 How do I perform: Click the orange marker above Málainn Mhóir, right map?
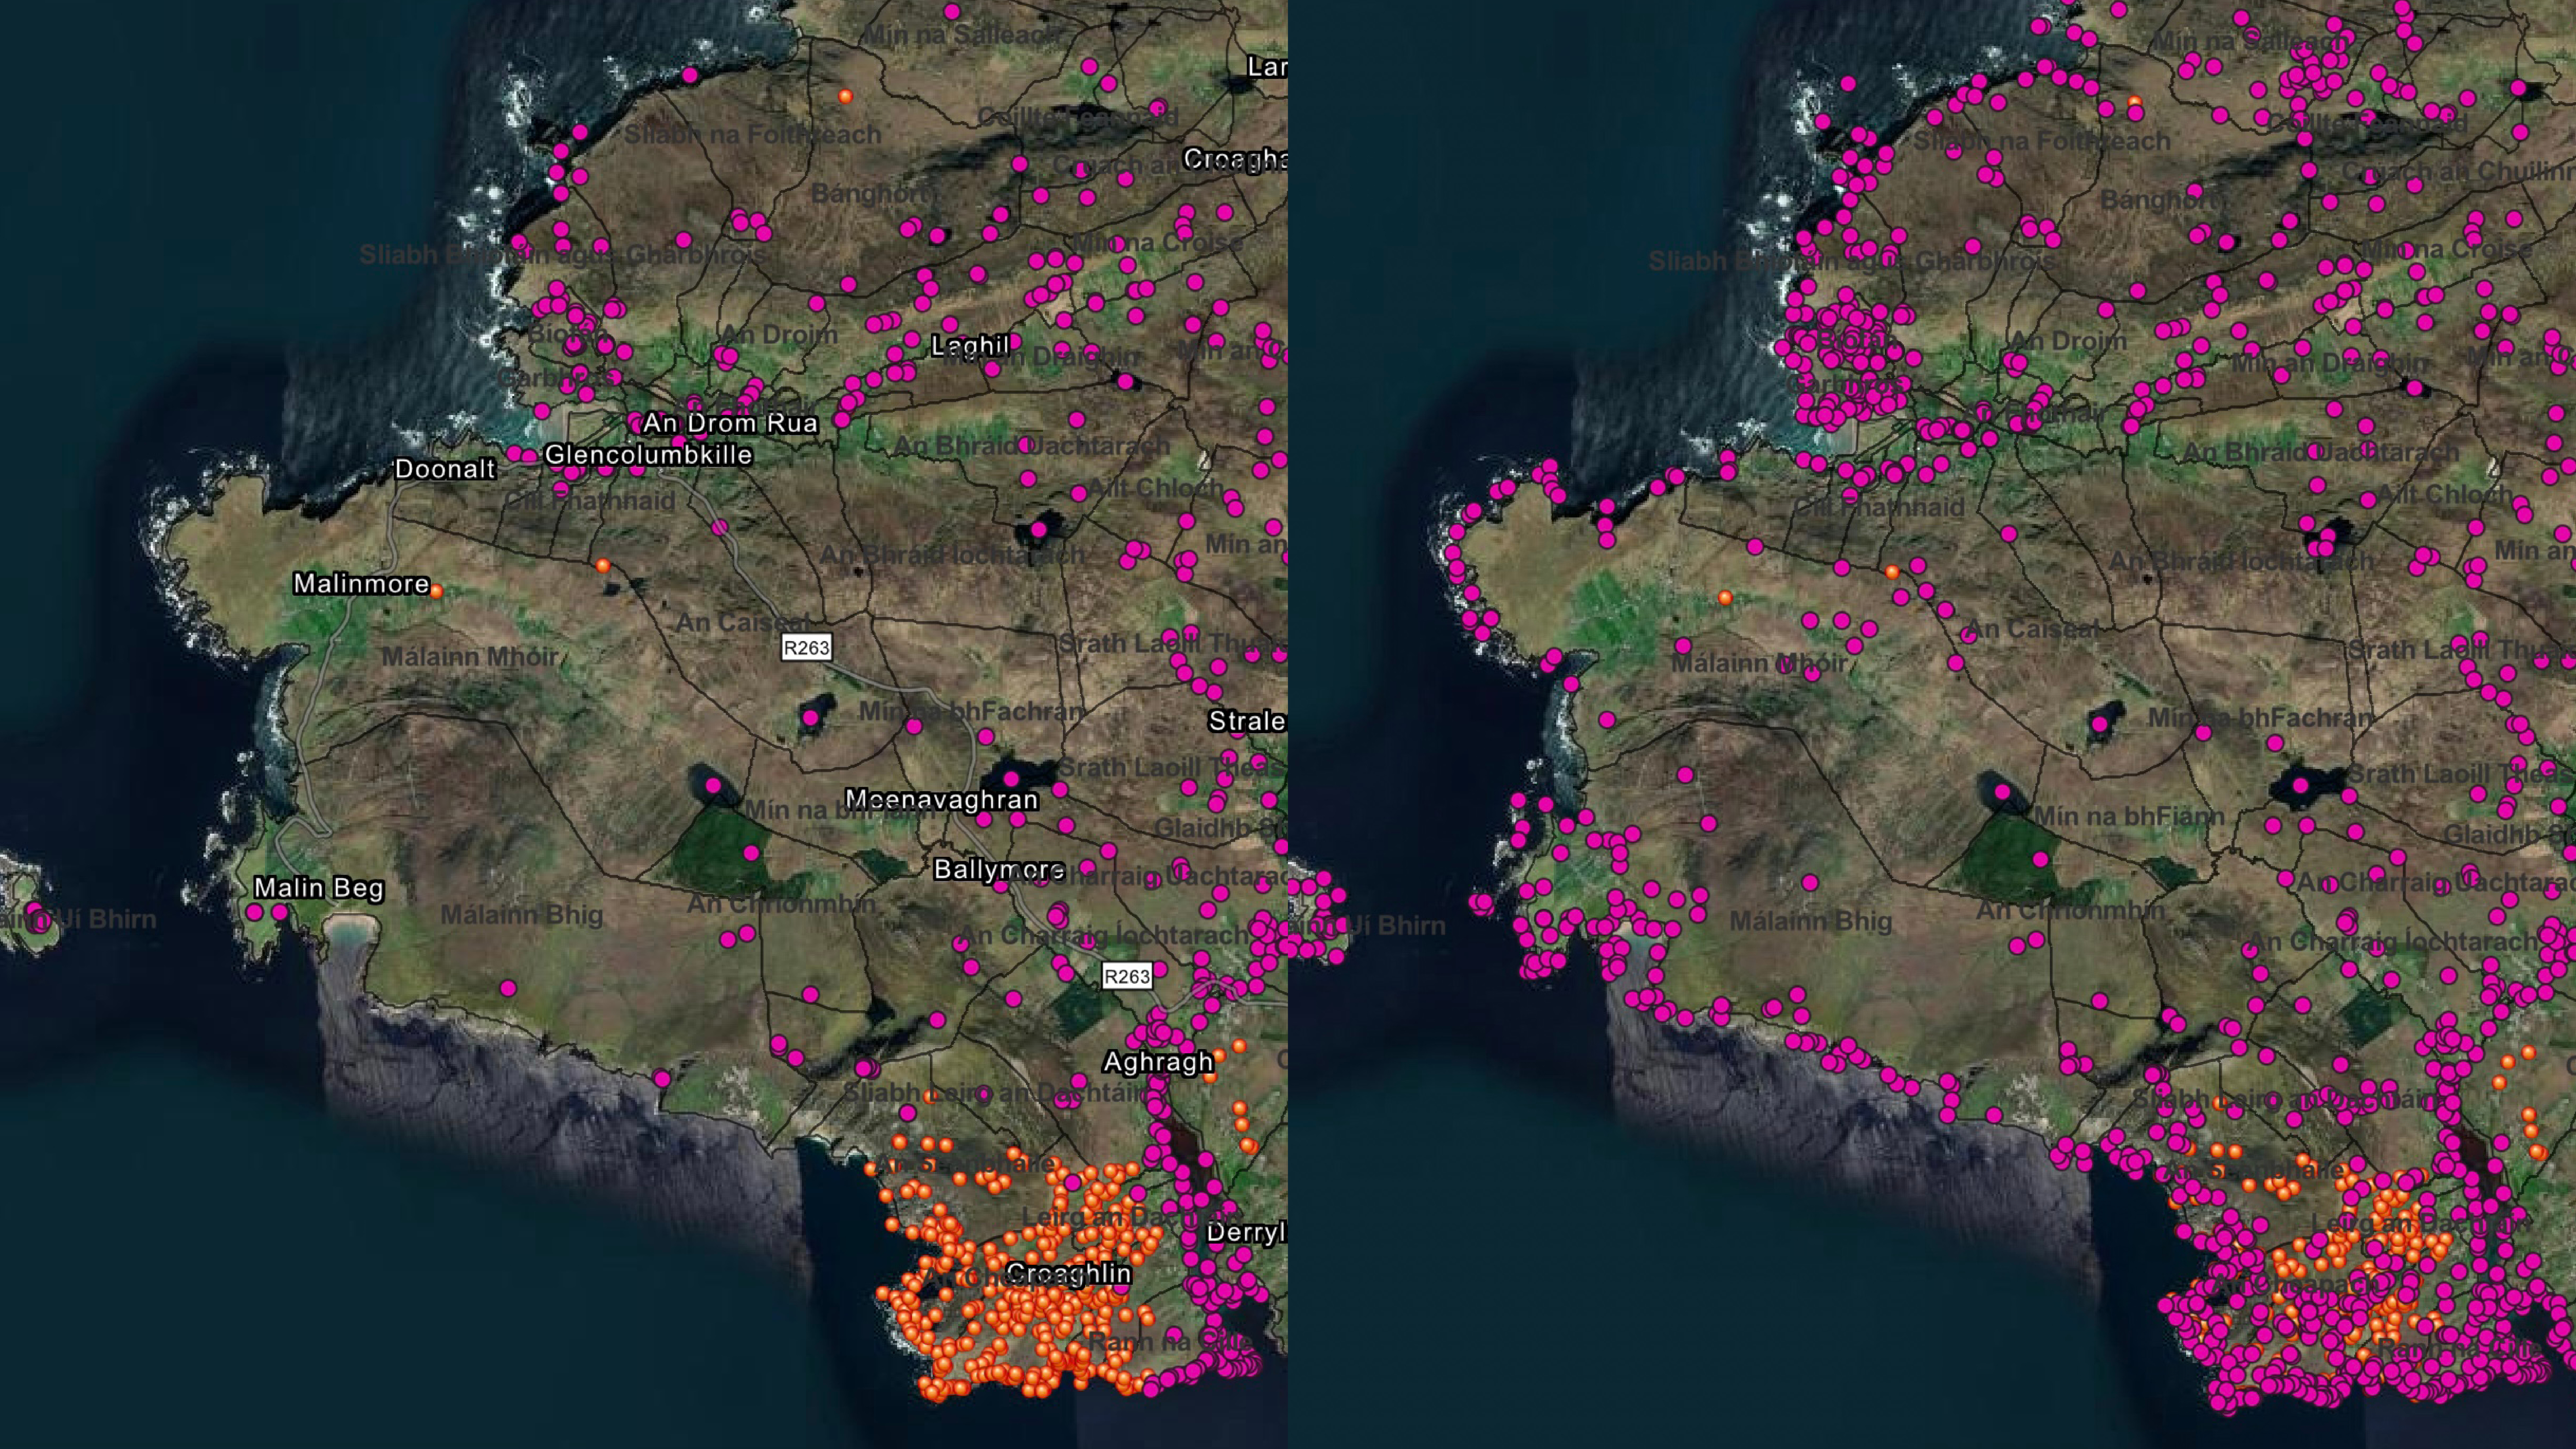pos(1725,598)
